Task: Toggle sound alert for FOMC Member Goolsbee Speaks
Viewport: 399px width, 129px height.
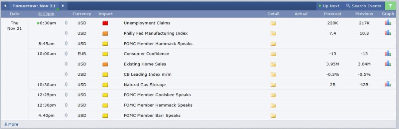Action: 66,95
